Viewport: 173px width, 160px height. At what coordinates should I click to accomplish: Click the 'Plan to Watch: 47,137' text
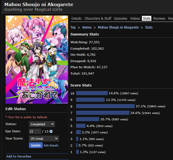tap(89, 67)
